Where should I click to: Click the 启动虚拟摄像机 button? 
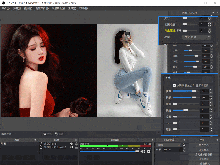coord(204,155)
